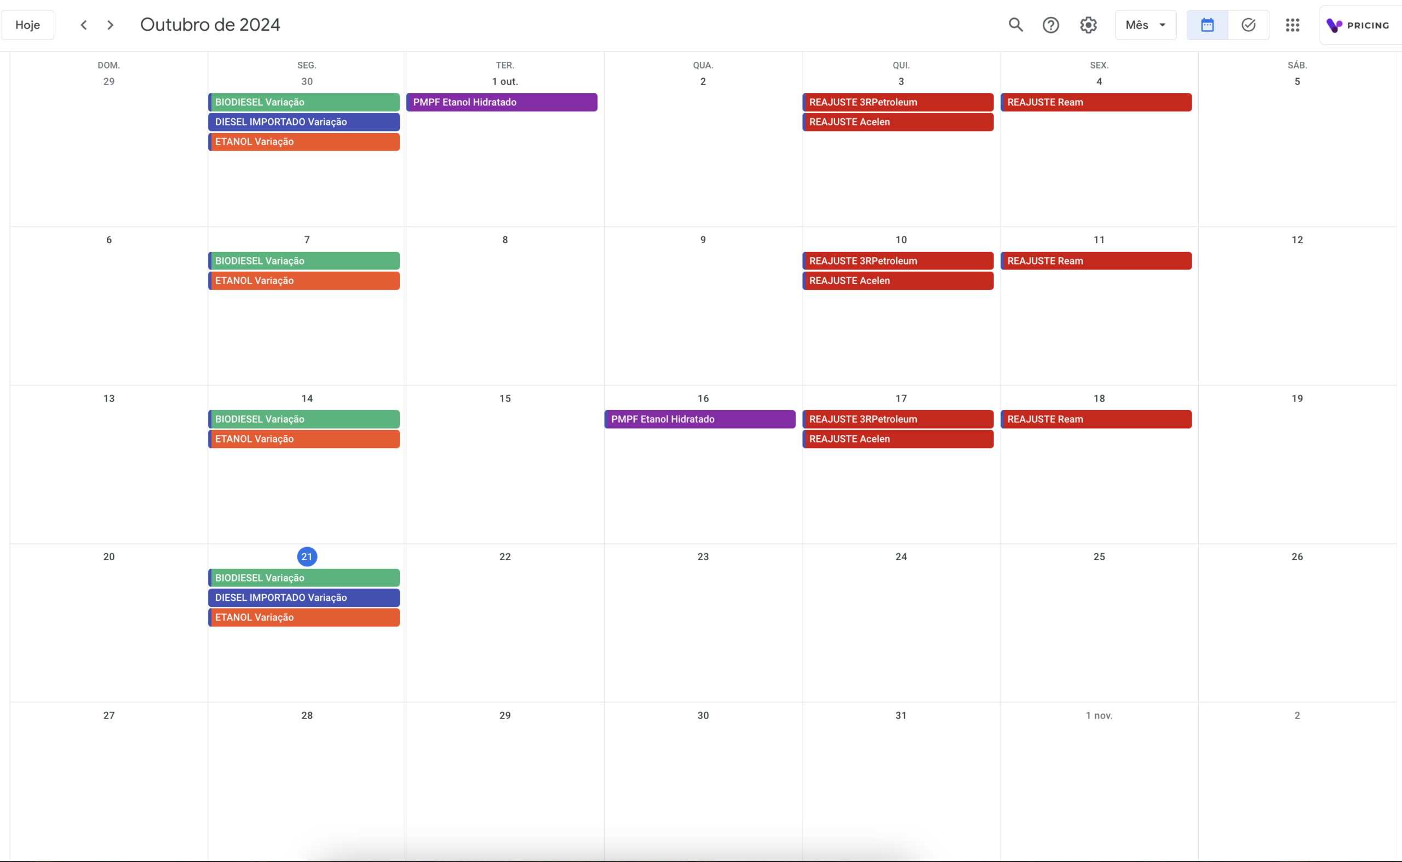The height and width of the screenshot is (862, 1402).
Task: Click the empty cell for day 22
Action: (x=504, y=622)
